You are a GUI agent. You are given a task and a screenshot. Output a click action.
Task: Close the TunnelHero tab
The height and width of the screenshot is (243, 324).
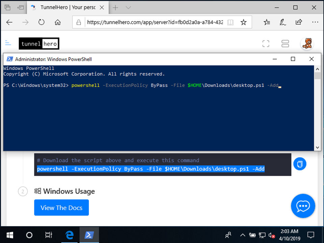tap(102, 8)
